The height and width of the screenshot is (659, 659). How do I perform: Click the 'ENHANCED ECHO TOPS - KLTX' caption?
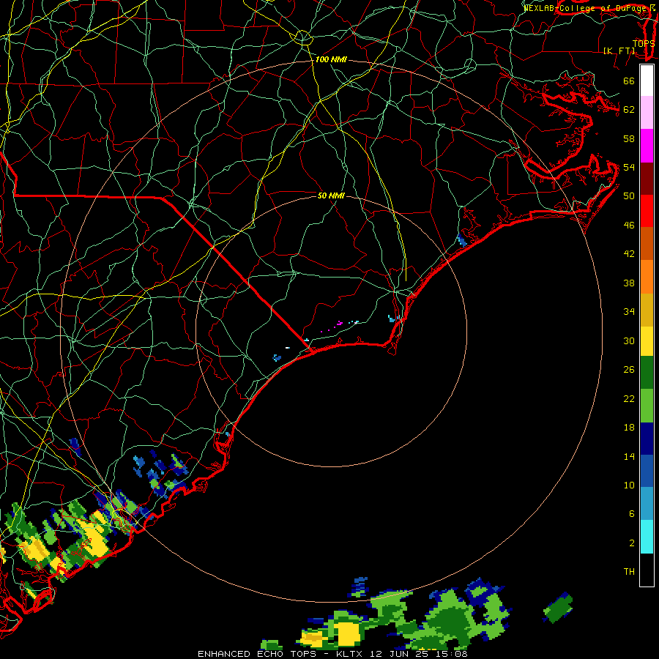point(281,654)
